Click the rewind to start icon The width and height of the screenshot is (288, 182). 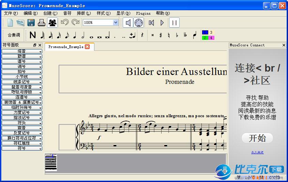coord(151,22)
